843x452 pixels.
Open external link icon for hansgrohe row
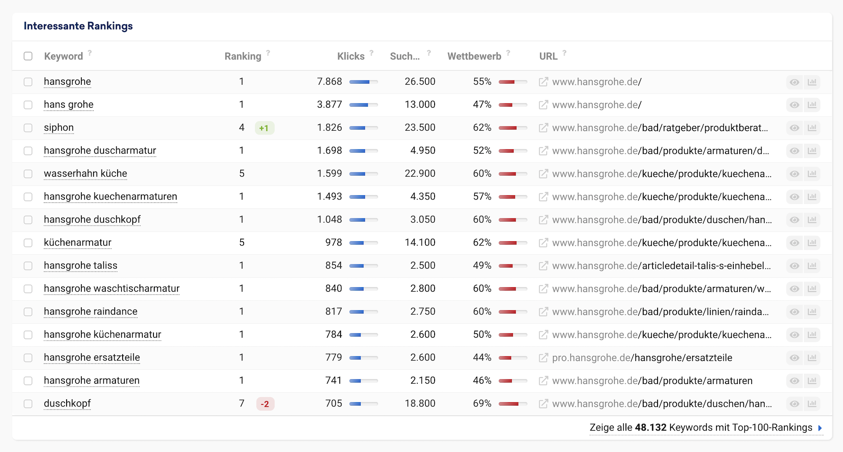[543, 82]
